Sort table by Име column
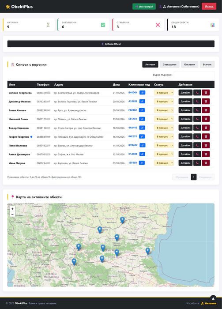This screenshot has height=309, width=222. click(12, 85)
